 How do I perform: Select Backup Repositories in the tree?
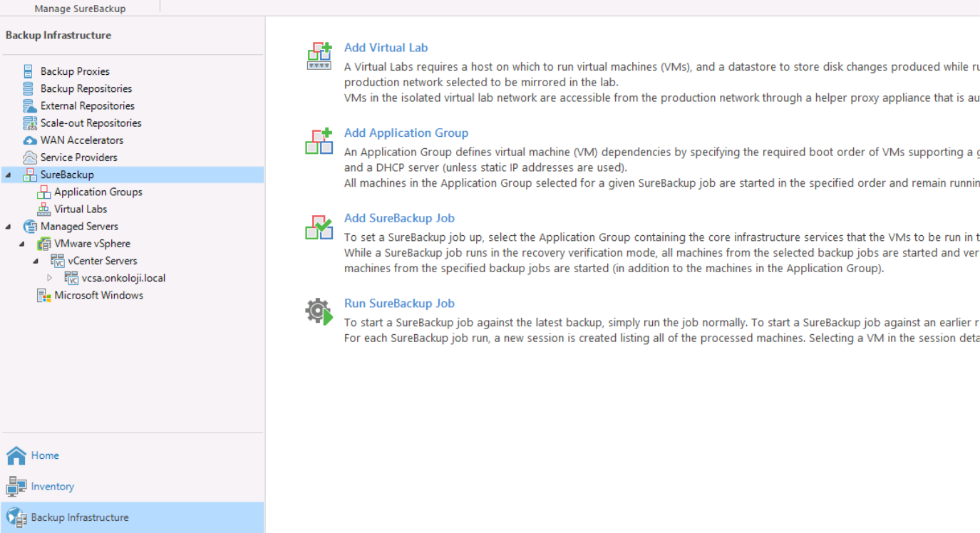coord(86,88)
